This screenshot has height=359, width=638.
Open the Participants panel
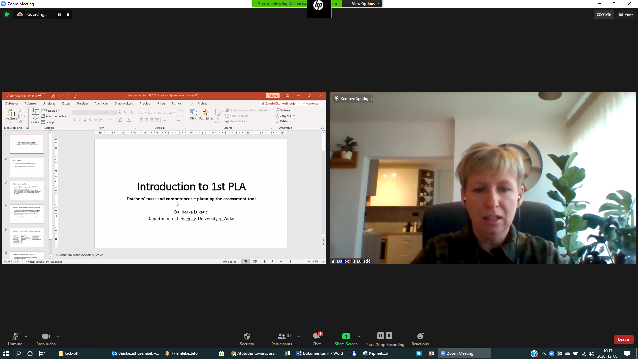coord(282,336)
